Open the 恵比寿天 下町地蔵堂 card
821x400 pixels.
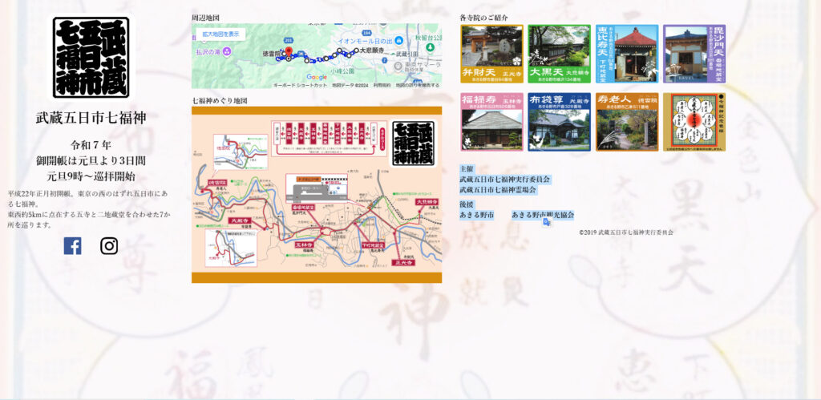[x=627, y=54]
